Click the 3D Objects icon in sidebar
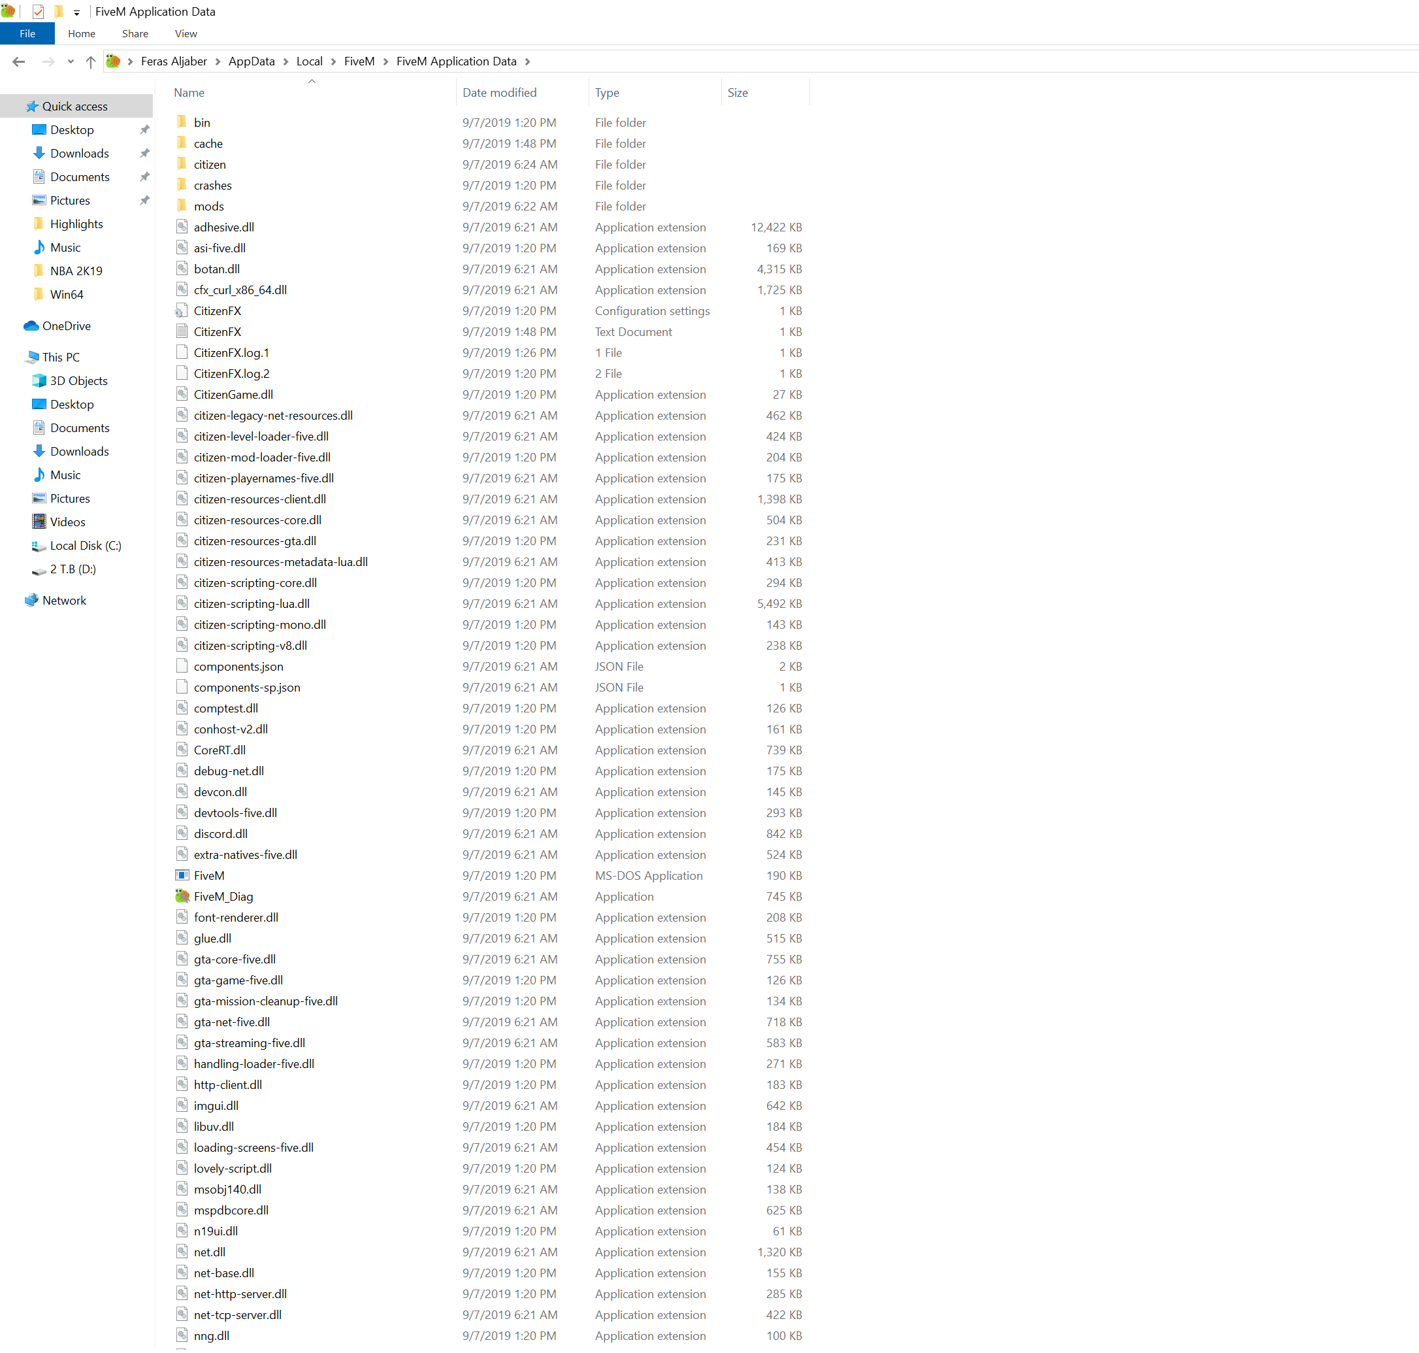Viewport: 1419px width, 1353px height. (x=39, y=381)
